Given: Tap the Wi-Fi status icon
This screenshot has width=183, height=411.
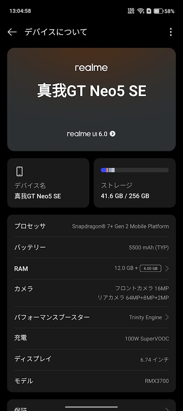Looking at the screenshot, I should pyautogui.click(x=141, y=11).
